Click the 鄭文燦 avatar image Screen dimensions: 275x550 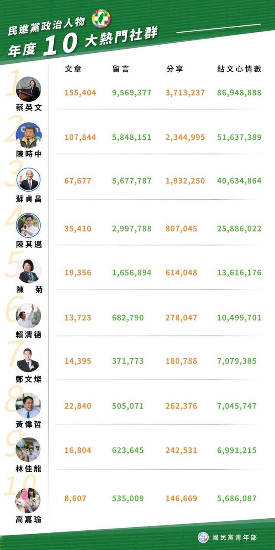pyautogui.click(x=28, y=360)
